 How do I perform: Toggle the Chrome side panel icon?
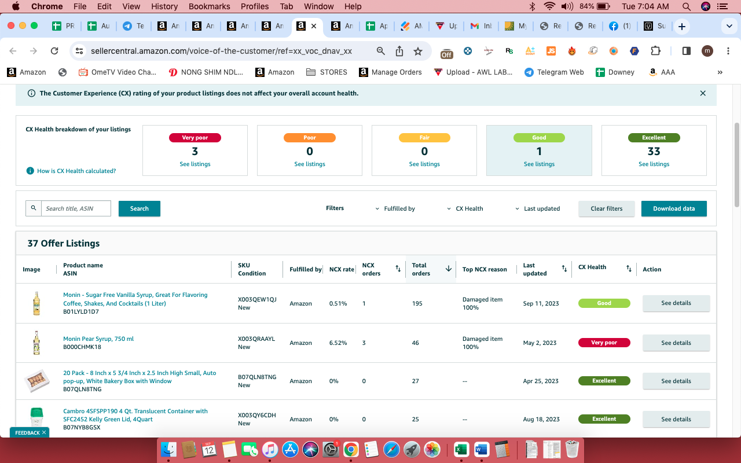(x=687, y=51)
